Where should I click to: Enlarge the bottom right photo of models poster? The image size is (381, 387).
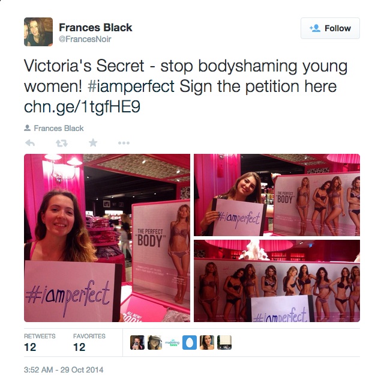[277, 281]
